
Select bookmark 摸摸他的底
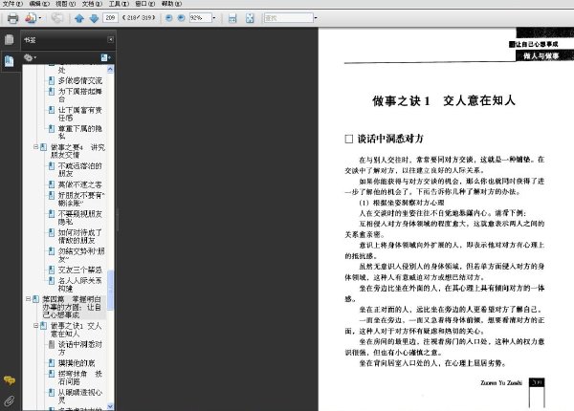click(x=77, y=363)
